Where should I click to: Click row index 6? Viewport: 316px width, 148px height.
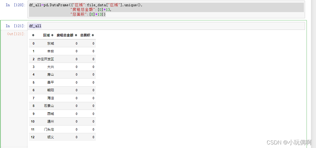[33, 90]
